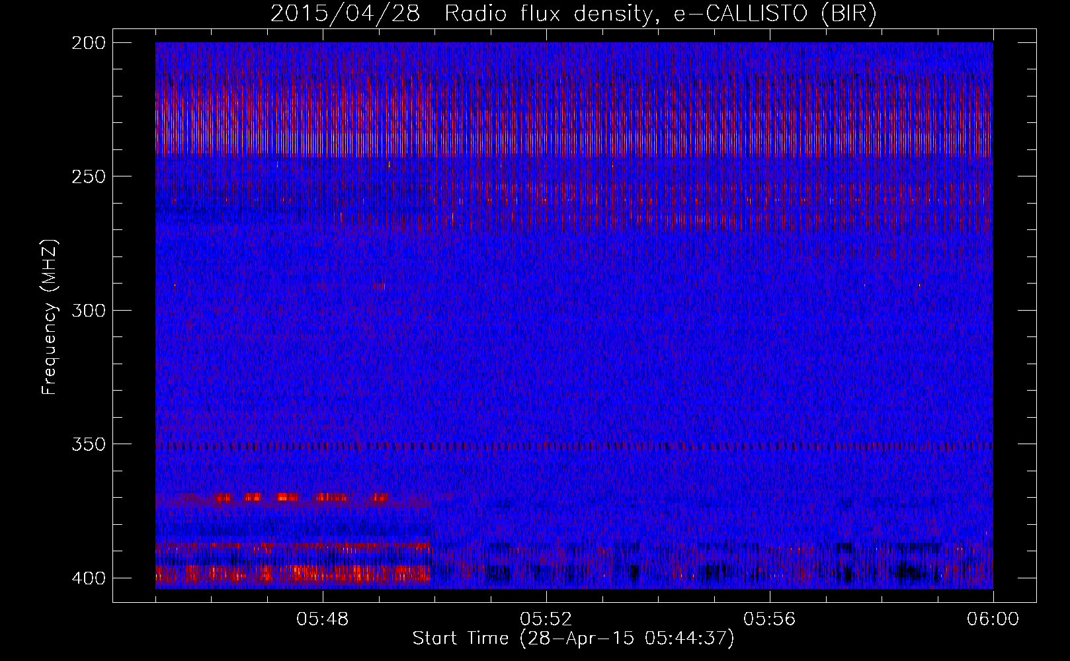The image size is (1070, 661).
Task: Click the thin red line near 388 MHz
Action: click(298, 546)
